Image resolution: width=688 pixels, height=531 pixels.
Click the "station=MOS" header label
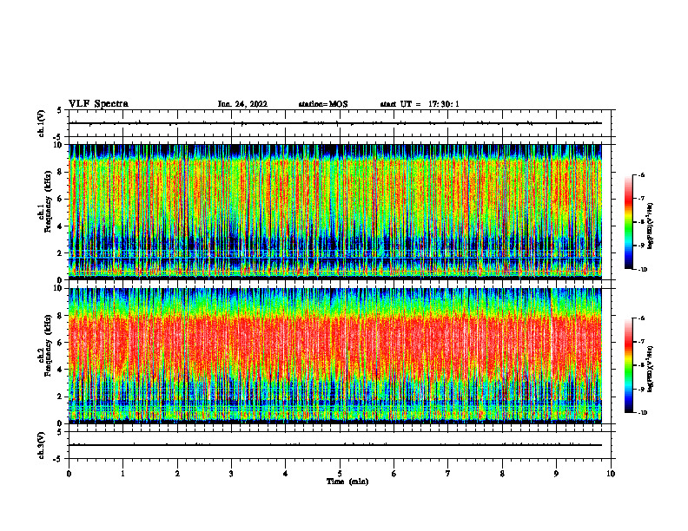click(323, 104)
